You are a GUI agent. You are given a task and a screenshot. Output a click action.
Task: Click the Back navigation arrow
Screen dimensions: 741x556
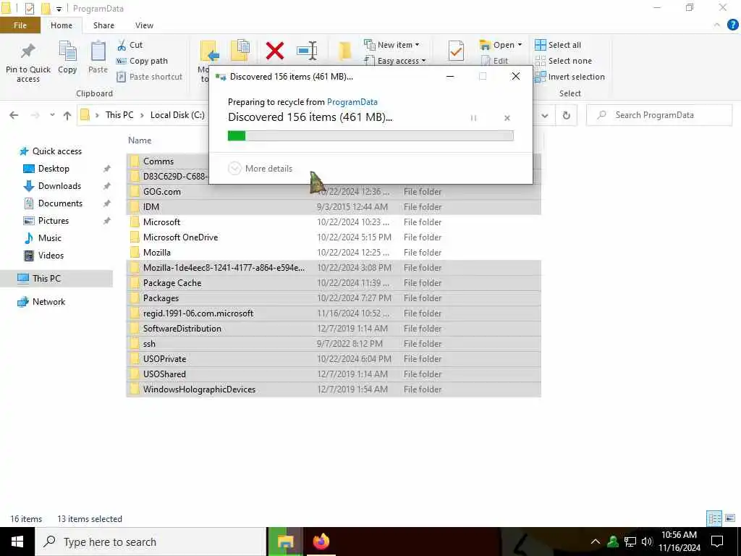tap(14, 115)
